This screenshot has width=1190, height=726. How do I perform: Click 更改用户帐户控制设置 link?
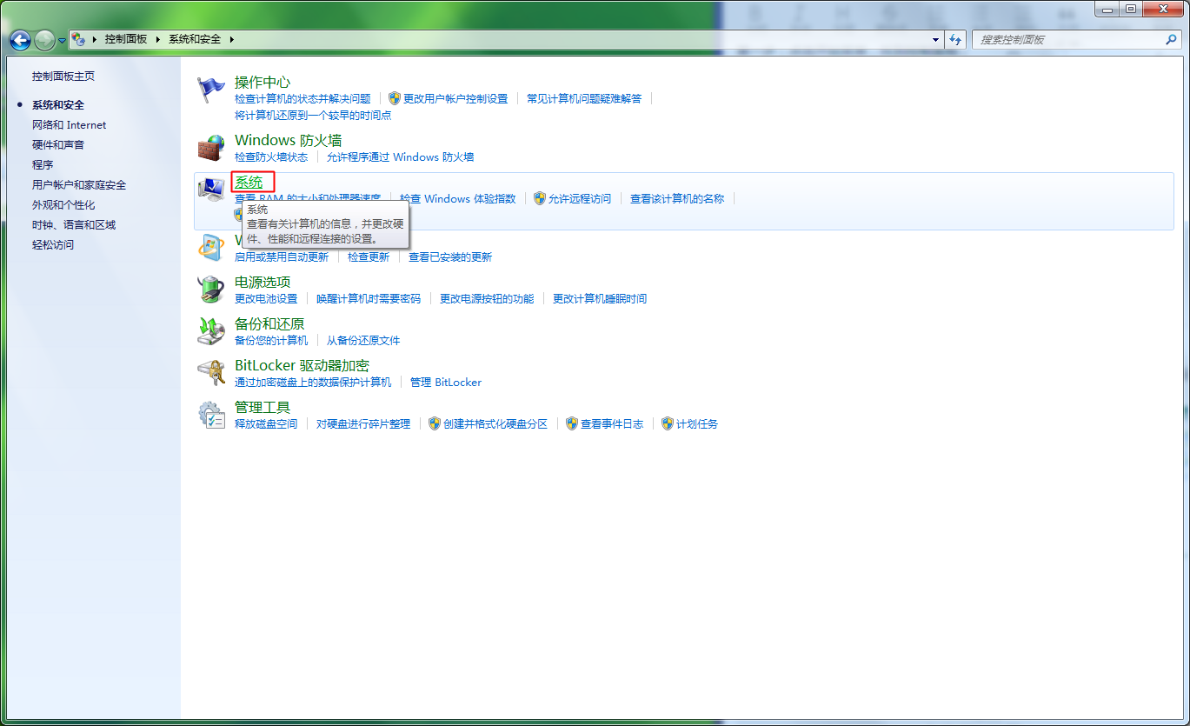(455, 99)
